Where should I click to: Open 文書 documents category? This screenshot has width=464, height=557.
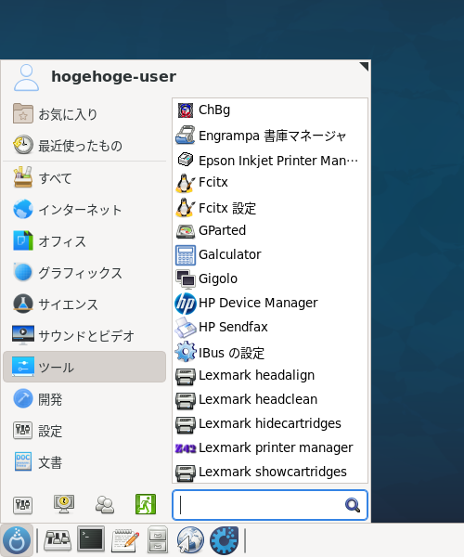(84, 462)
